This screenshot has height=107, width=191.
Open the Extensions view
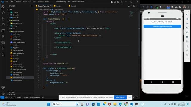click(x=3, y=30)
